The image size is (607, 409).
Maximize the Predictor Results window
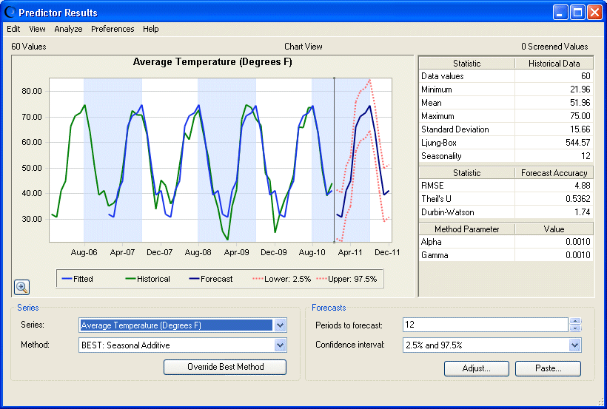pos(577,13)
